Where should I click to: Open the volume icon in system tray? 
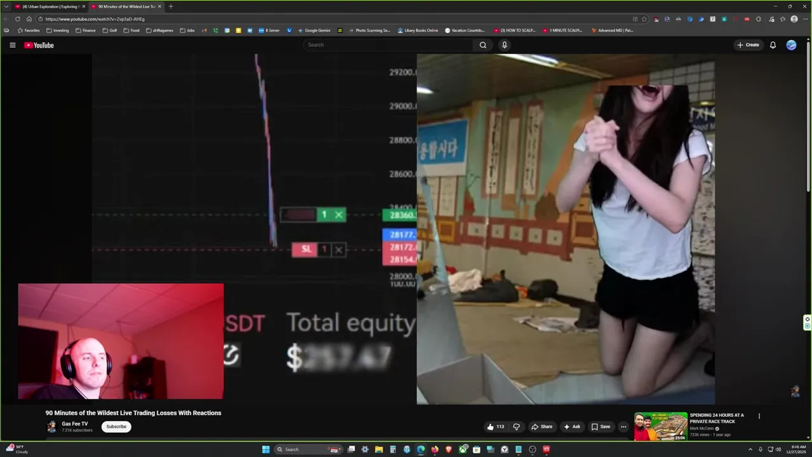[778, 449]
